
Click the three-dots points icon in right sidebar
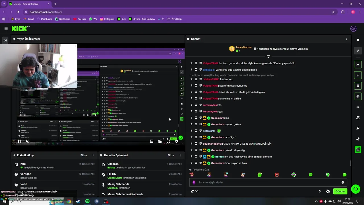tap(358, 139)
